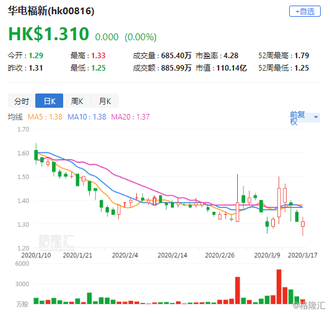The width and height of the screenshot is (330, 314).
Task: Click the 2020/3/17 date axis label
Action: tap(303, 255)
